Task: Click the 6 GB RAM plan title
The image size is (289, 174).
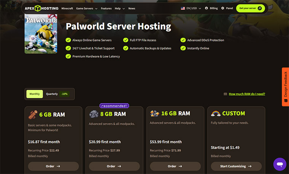Action: click(52, 114)
